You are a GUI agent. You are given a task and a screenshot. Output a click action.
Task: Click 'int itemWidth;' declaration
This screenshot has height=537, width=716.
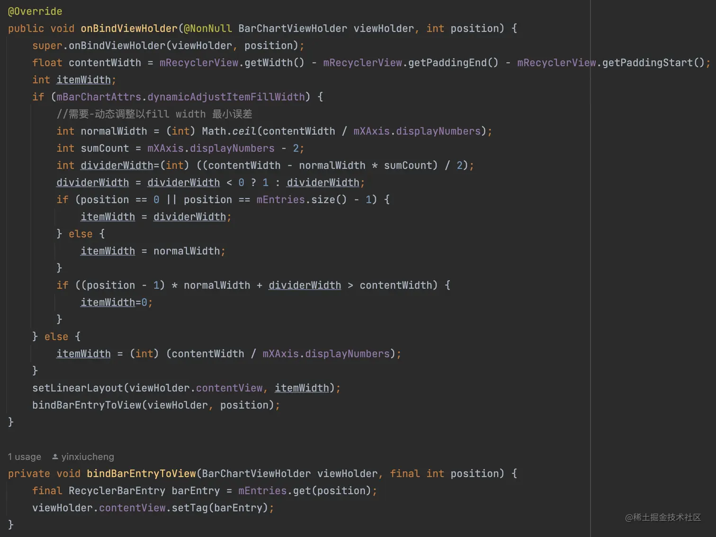coord(74,80)
